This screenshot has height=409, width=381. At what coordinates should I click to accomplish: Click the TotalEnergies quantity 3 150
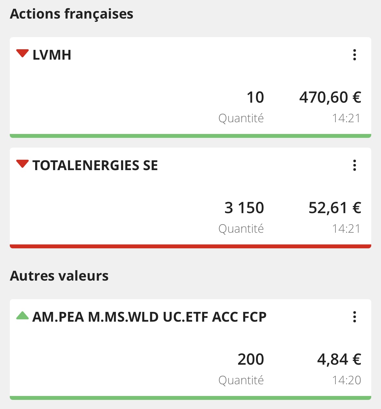click(244, 208)
